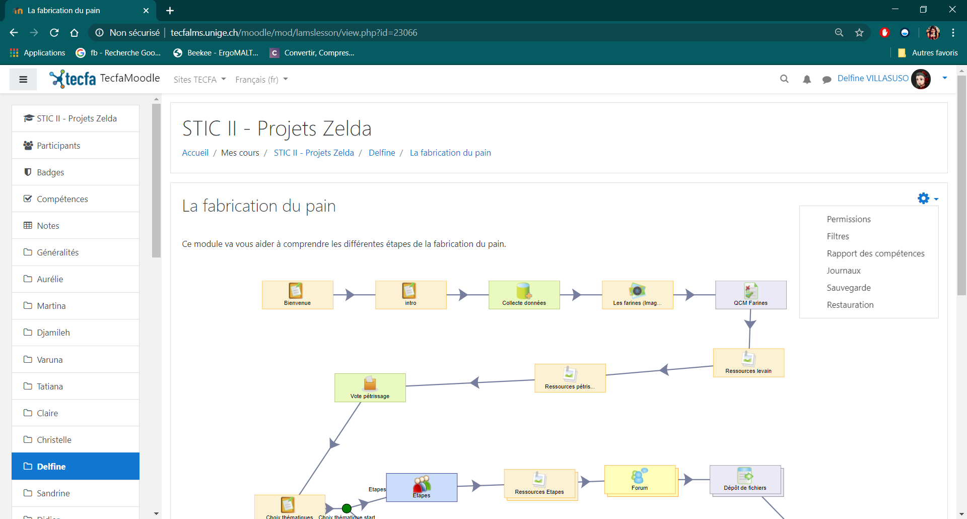
Task: Click the settings gear actions menu
Action: coord(928,199)
